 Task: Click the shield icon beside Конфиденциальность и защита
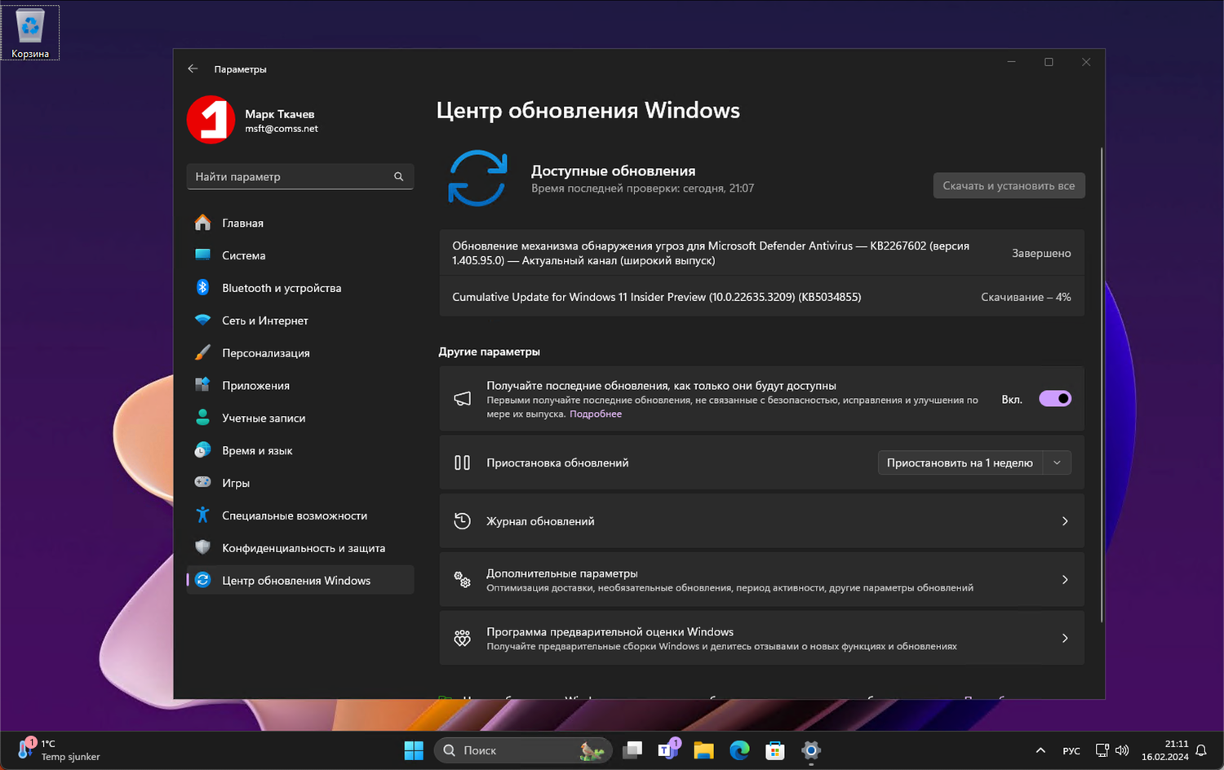202,548
